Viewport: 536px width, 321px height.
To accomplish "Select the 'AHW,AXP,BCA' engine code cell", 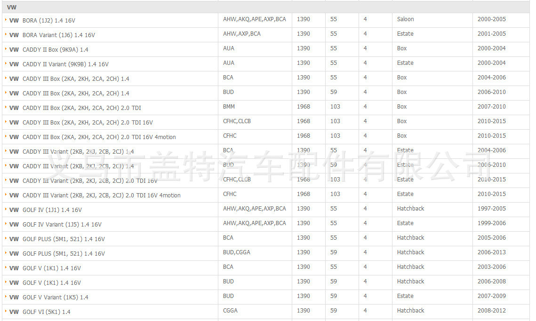I will [242, 34].
